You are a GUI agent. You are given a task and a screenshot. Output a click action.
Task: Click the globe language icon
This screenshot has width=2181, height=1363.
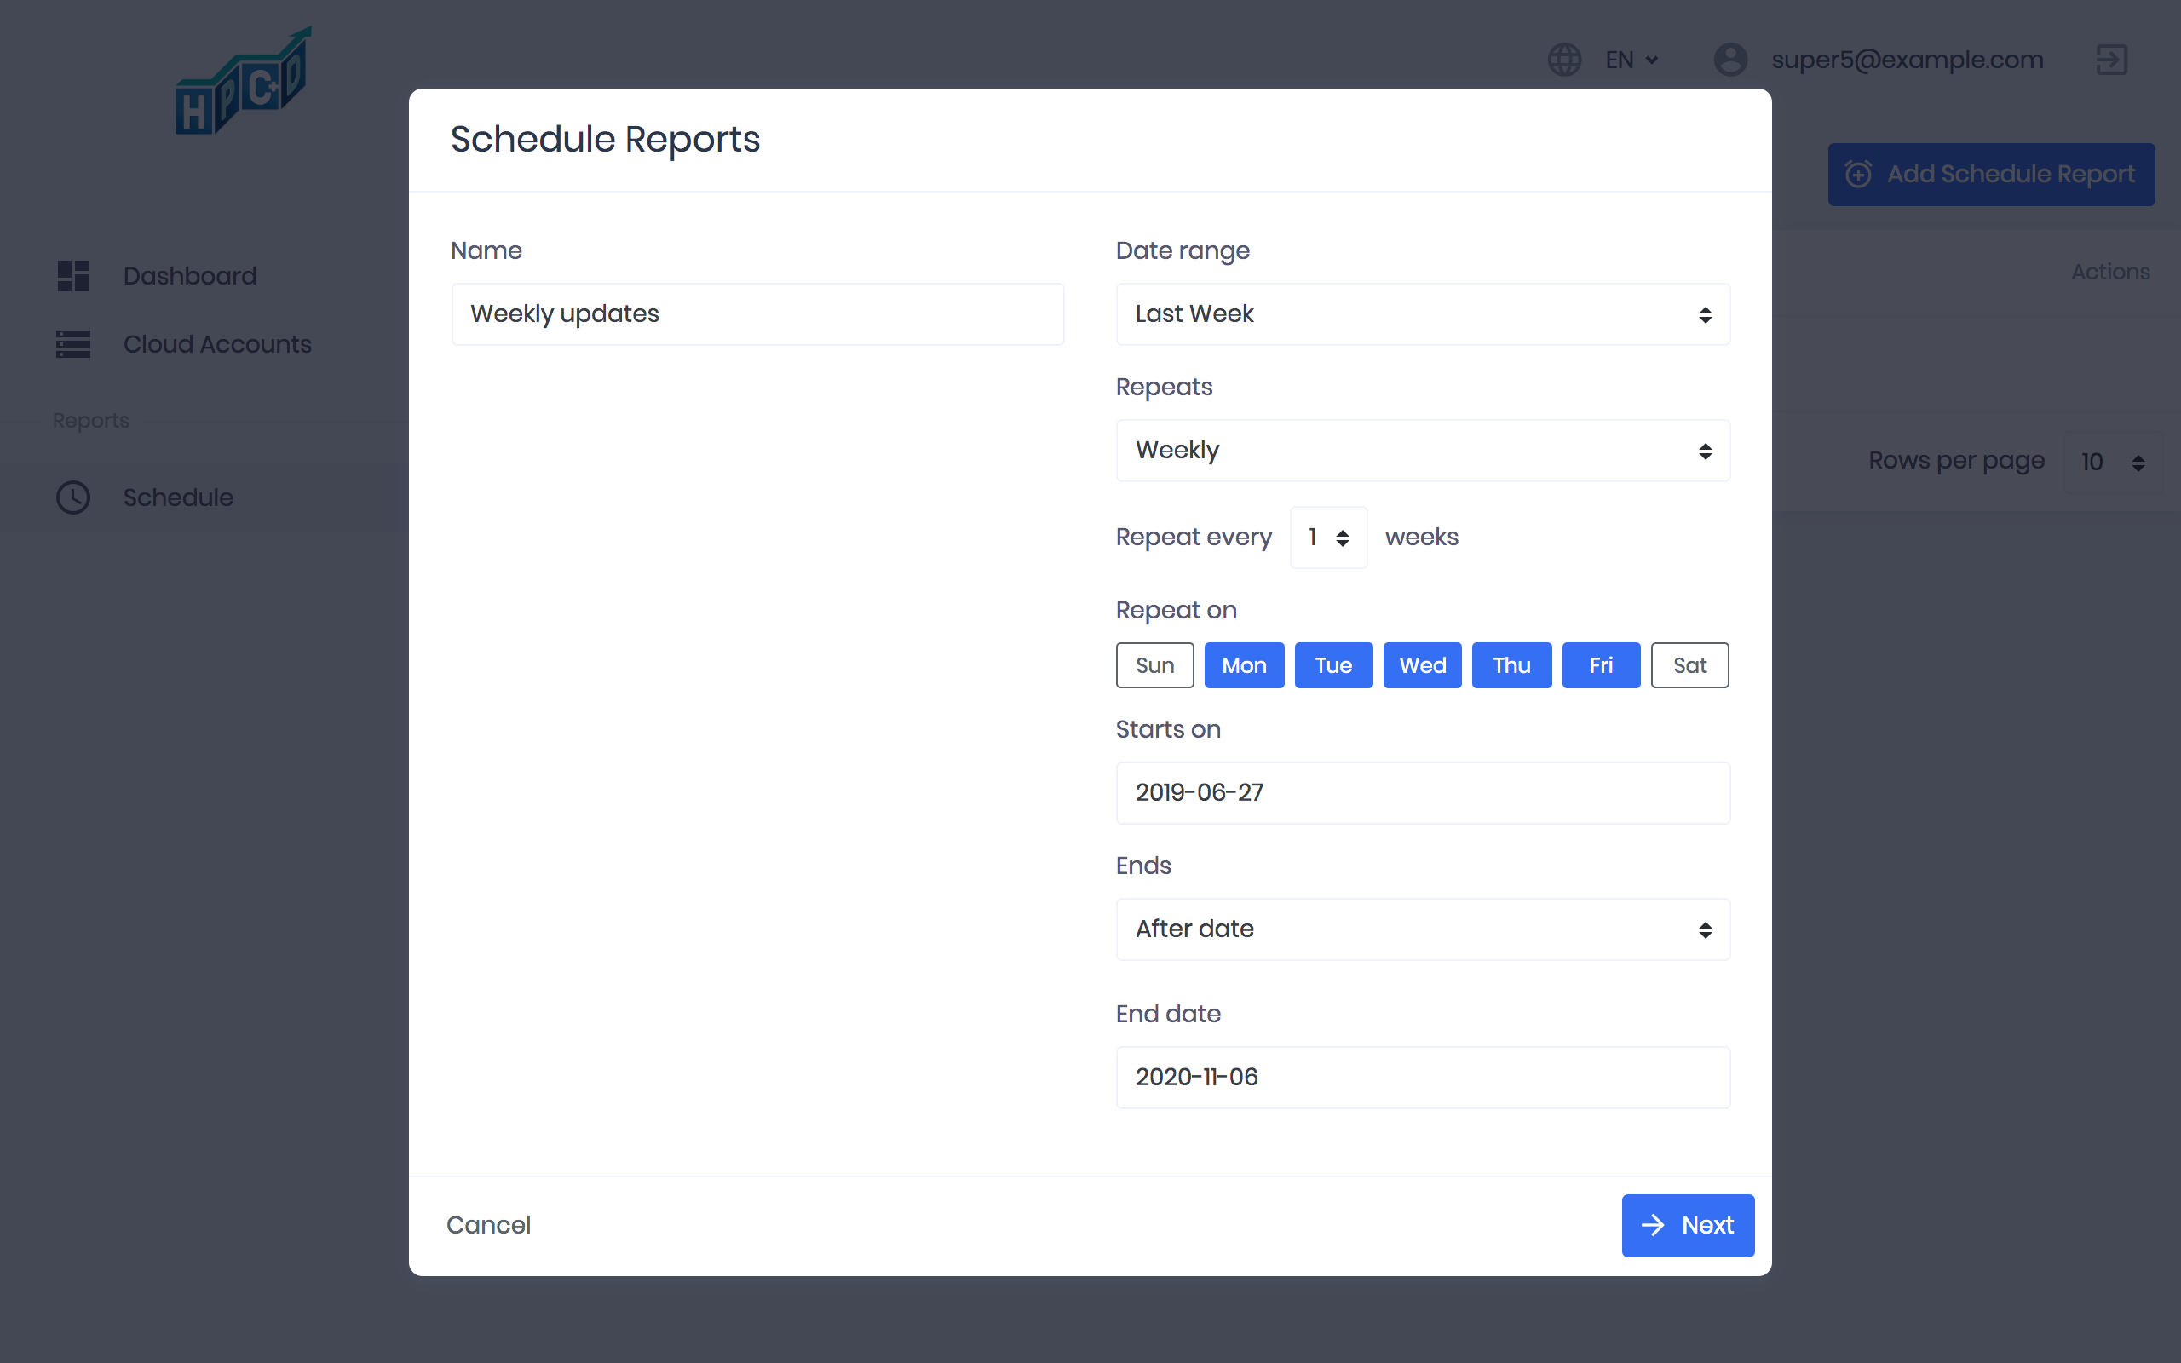1564,60
